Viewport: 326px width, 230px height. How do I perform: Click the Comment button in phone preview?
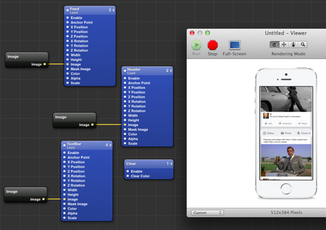tap(285, 123)
